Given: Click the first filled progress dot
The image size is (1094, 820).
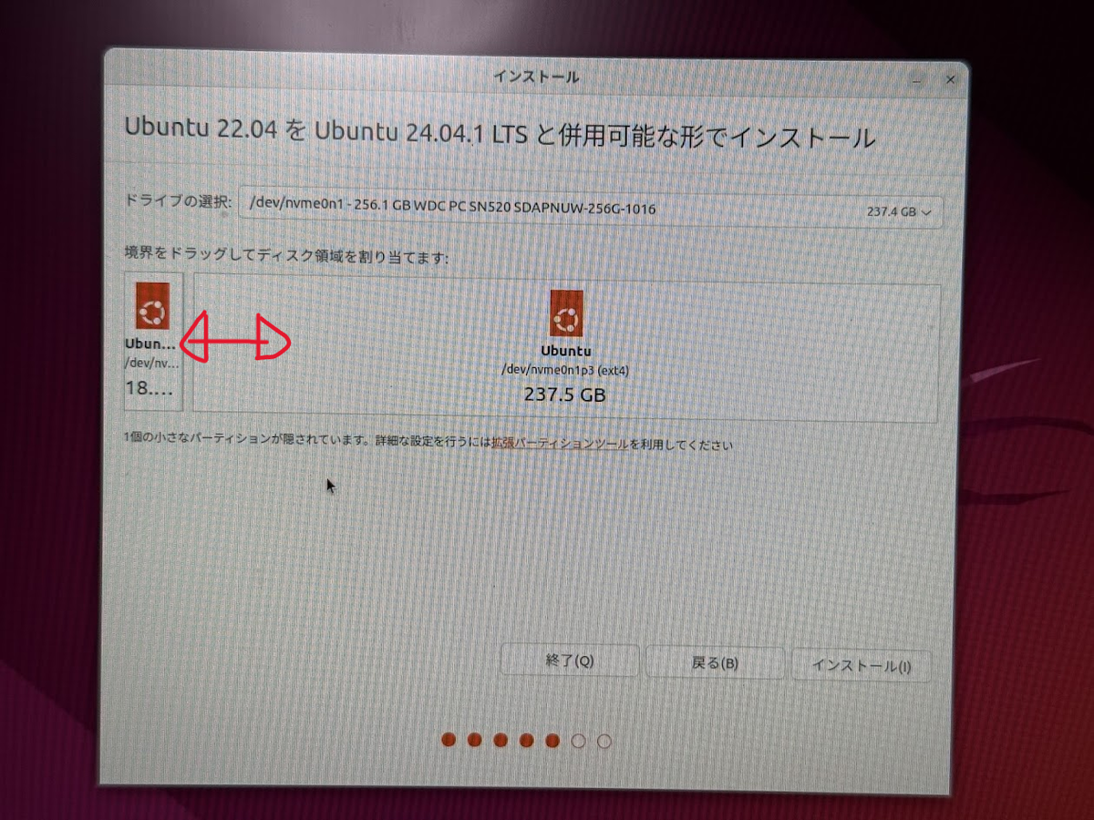Looking at the screenshot, I should tap(449, 740).
